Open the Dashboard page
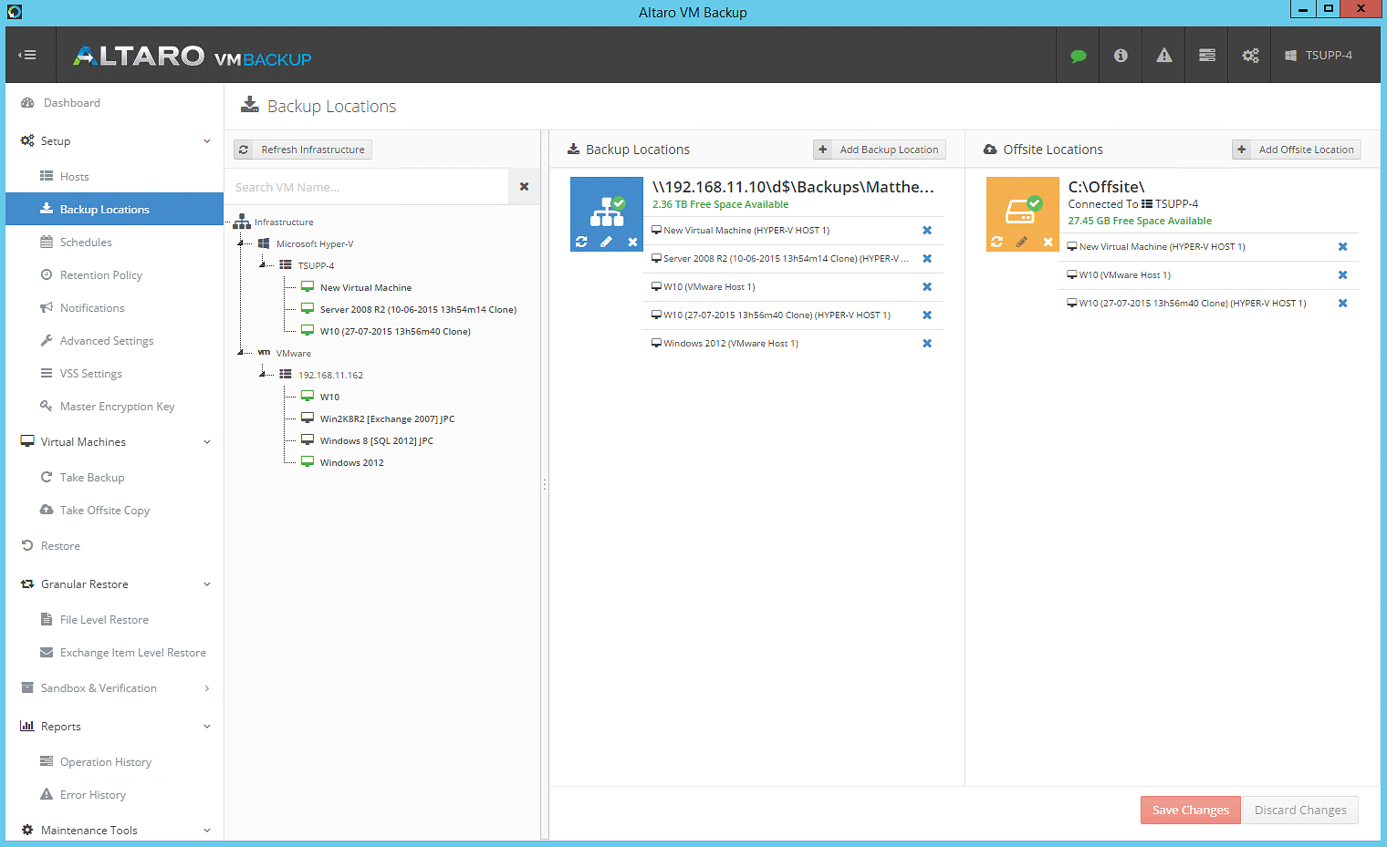The height and width of the screenshot is (847, 1387). [73, 102]
